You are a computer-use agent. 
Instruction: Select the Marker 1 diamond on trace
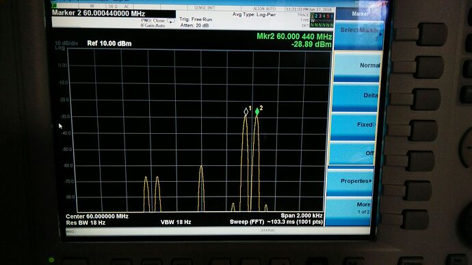pos(246,112)
